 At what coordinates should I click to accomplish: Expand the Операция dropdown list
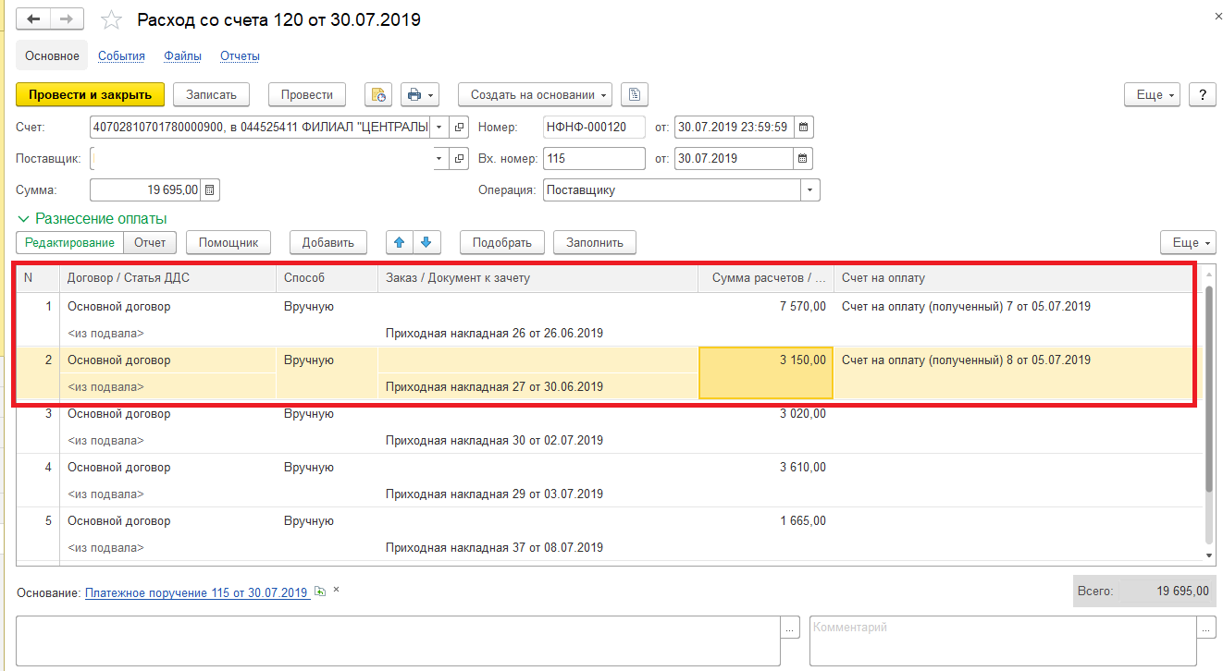[x=810, y=190]
